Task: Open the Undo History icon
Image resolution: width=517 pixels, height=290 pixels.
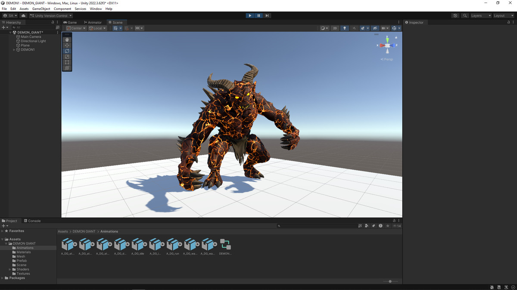Action: coord(455,15)
